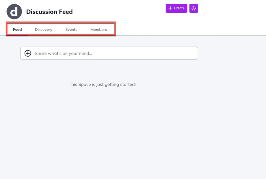This screenshot has height=179, width=266.
Task: Switch to the Feed tab
Action: pos(17,29)
